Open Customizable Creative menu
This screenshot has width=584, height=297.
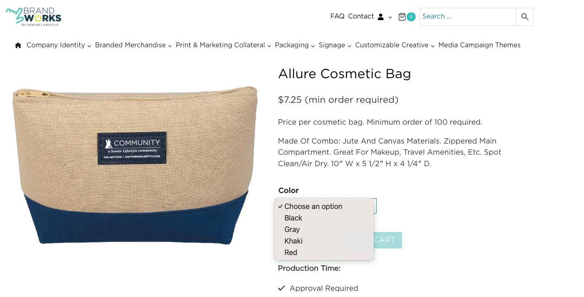coord(395,45)
